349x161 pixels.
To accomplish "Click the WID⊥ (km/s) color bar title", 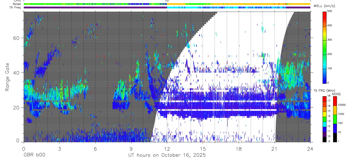I will (325, 6).
